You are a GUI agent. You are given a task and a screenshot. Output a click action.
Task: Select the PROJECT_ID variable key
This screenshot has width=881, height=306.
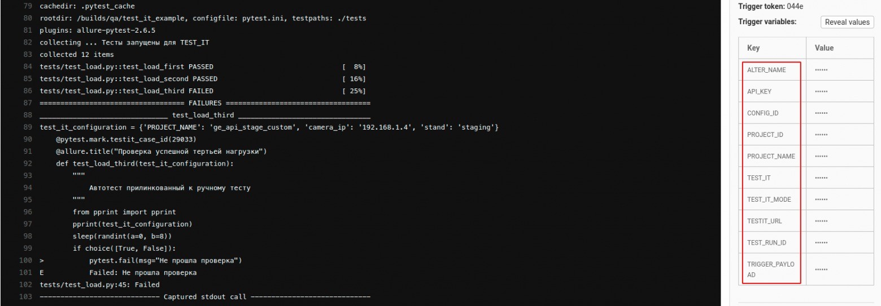[x=765, y=135]
